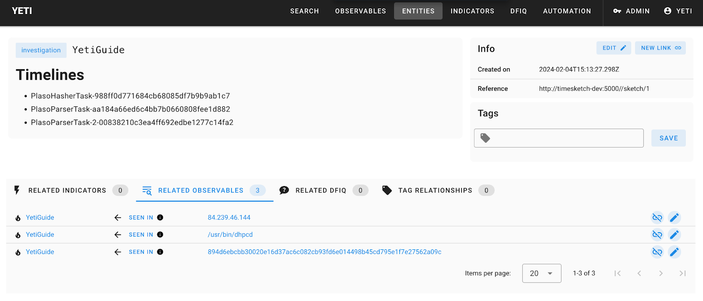
Task: Click the reference URL http://timesketch-dev:5000//sketch/1
Action: click(594, 89)
